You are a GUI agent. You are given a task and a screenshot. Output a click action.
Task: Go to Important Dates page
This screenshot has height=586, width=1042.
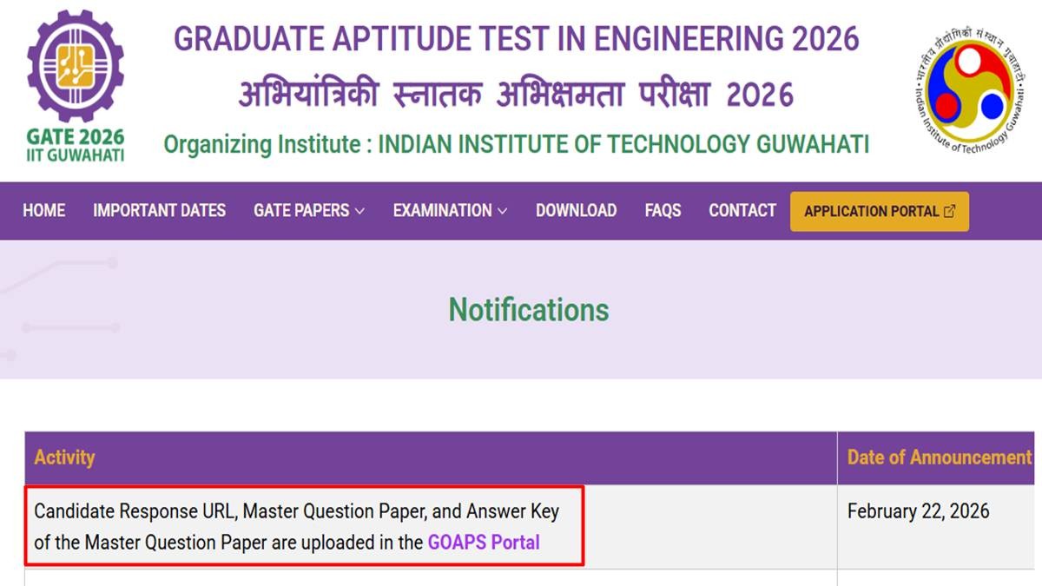[x=159, y=210]
